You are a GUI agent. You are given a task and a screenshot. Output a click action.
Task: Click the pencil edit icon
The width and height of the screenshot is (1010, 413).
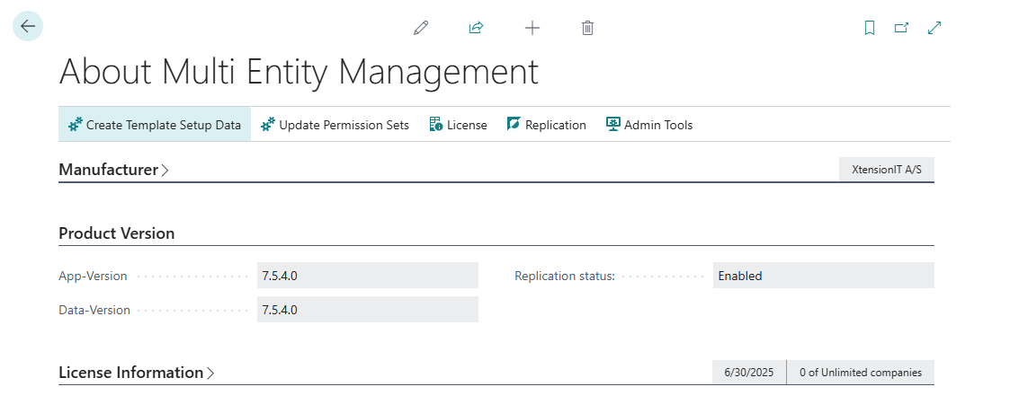pyautogui.click(x=421, y=28)
